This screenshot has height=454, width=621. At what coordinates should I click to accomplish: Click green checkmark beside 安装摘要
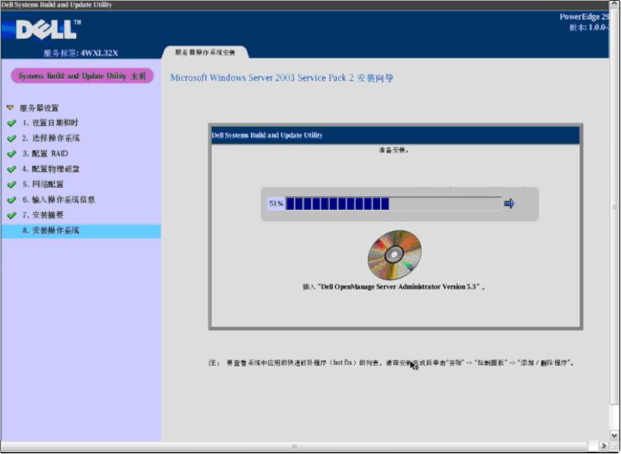(x=11, y=215)
